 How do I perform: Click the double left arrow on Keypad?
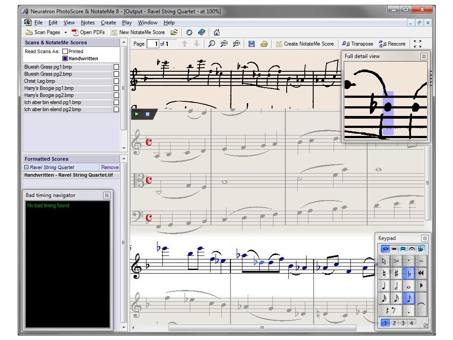(x=421, y=273)
